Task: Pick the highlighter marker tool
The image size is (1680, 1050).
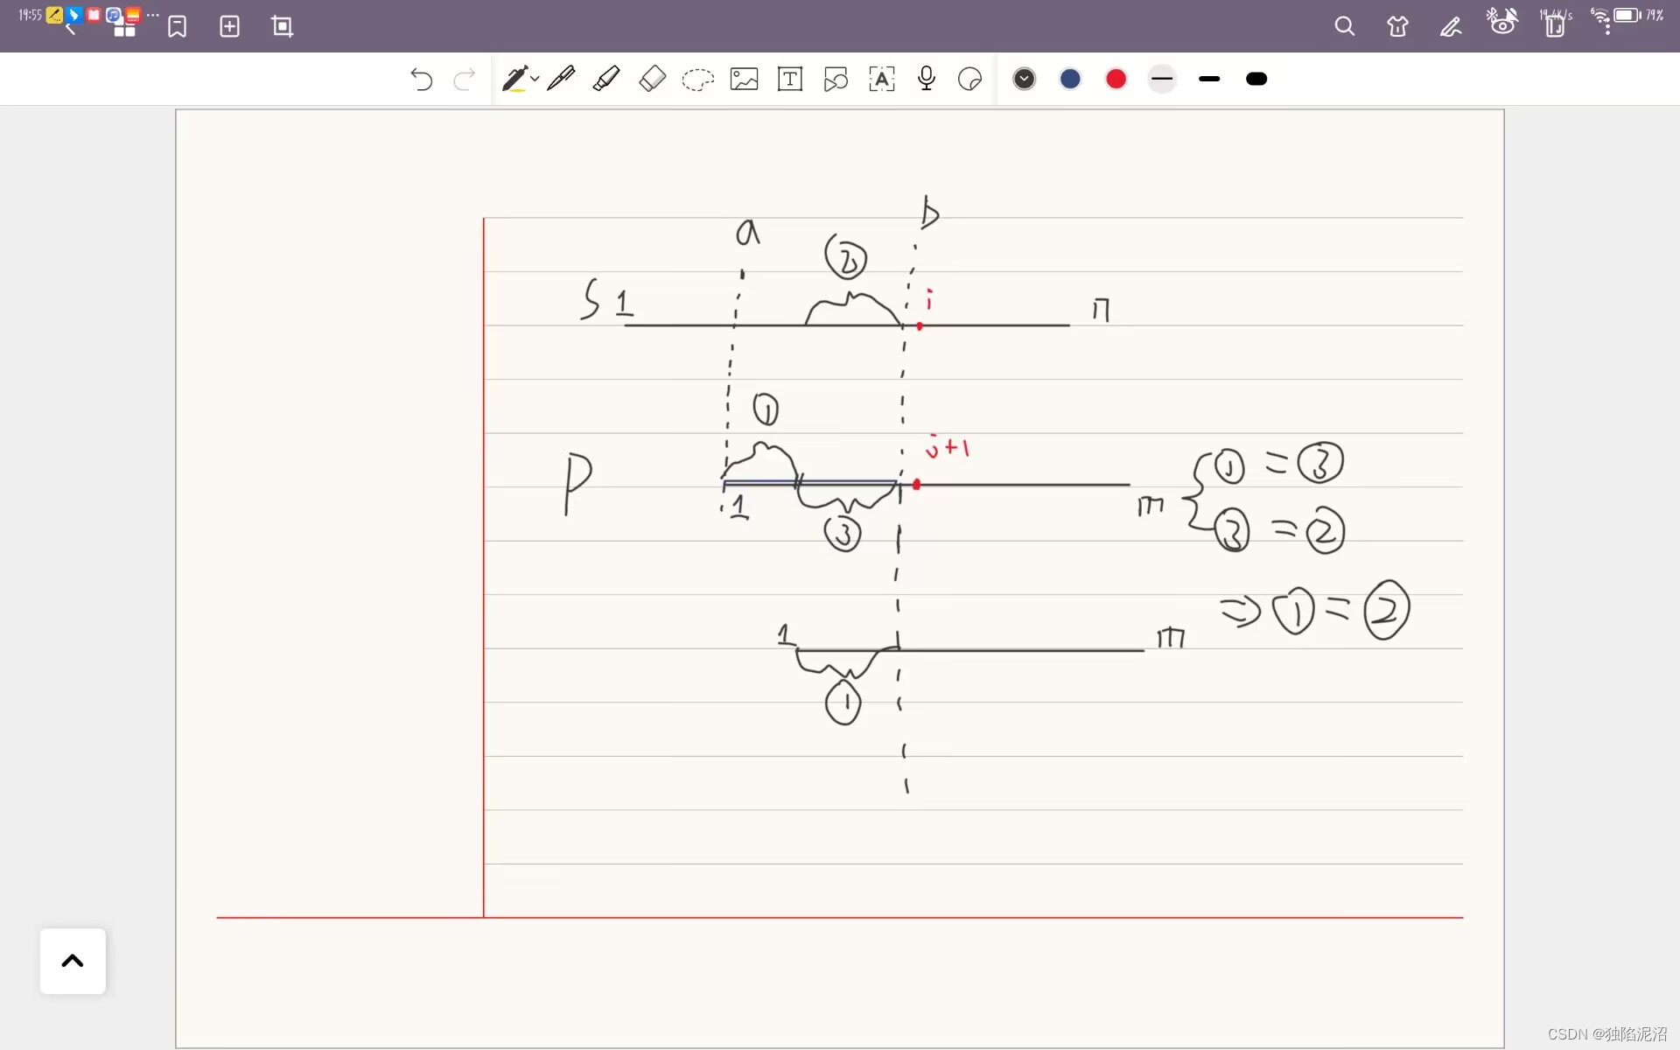Action: [x=605, y=79]
